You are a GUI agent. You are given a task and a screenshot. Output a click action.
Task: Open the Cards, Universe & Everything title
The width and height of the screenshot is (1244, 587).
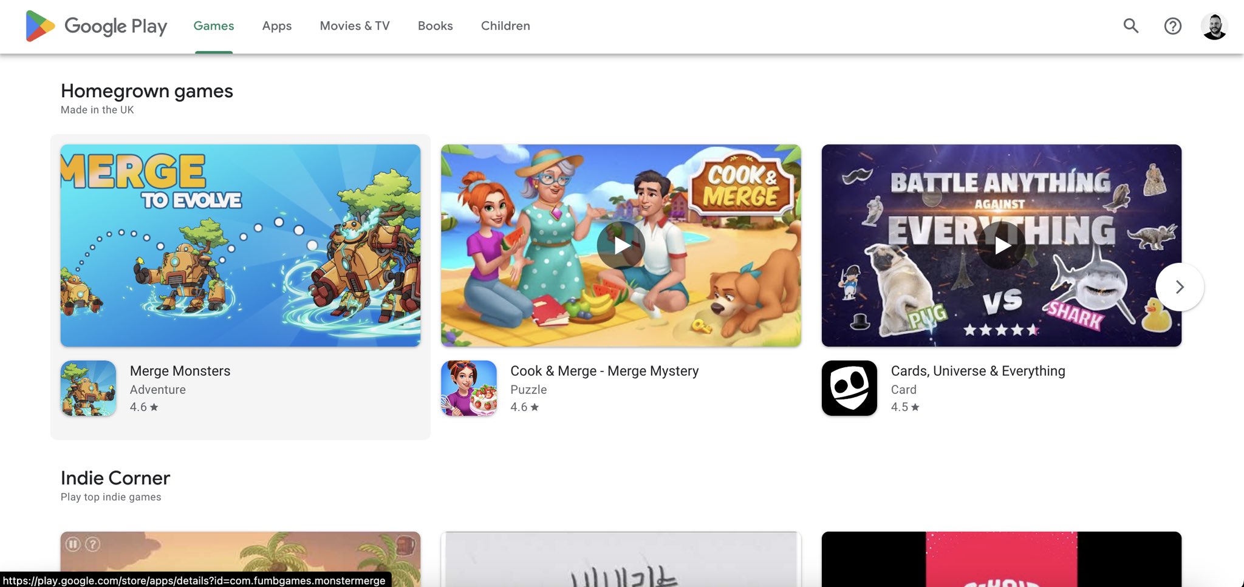[978, 371]
